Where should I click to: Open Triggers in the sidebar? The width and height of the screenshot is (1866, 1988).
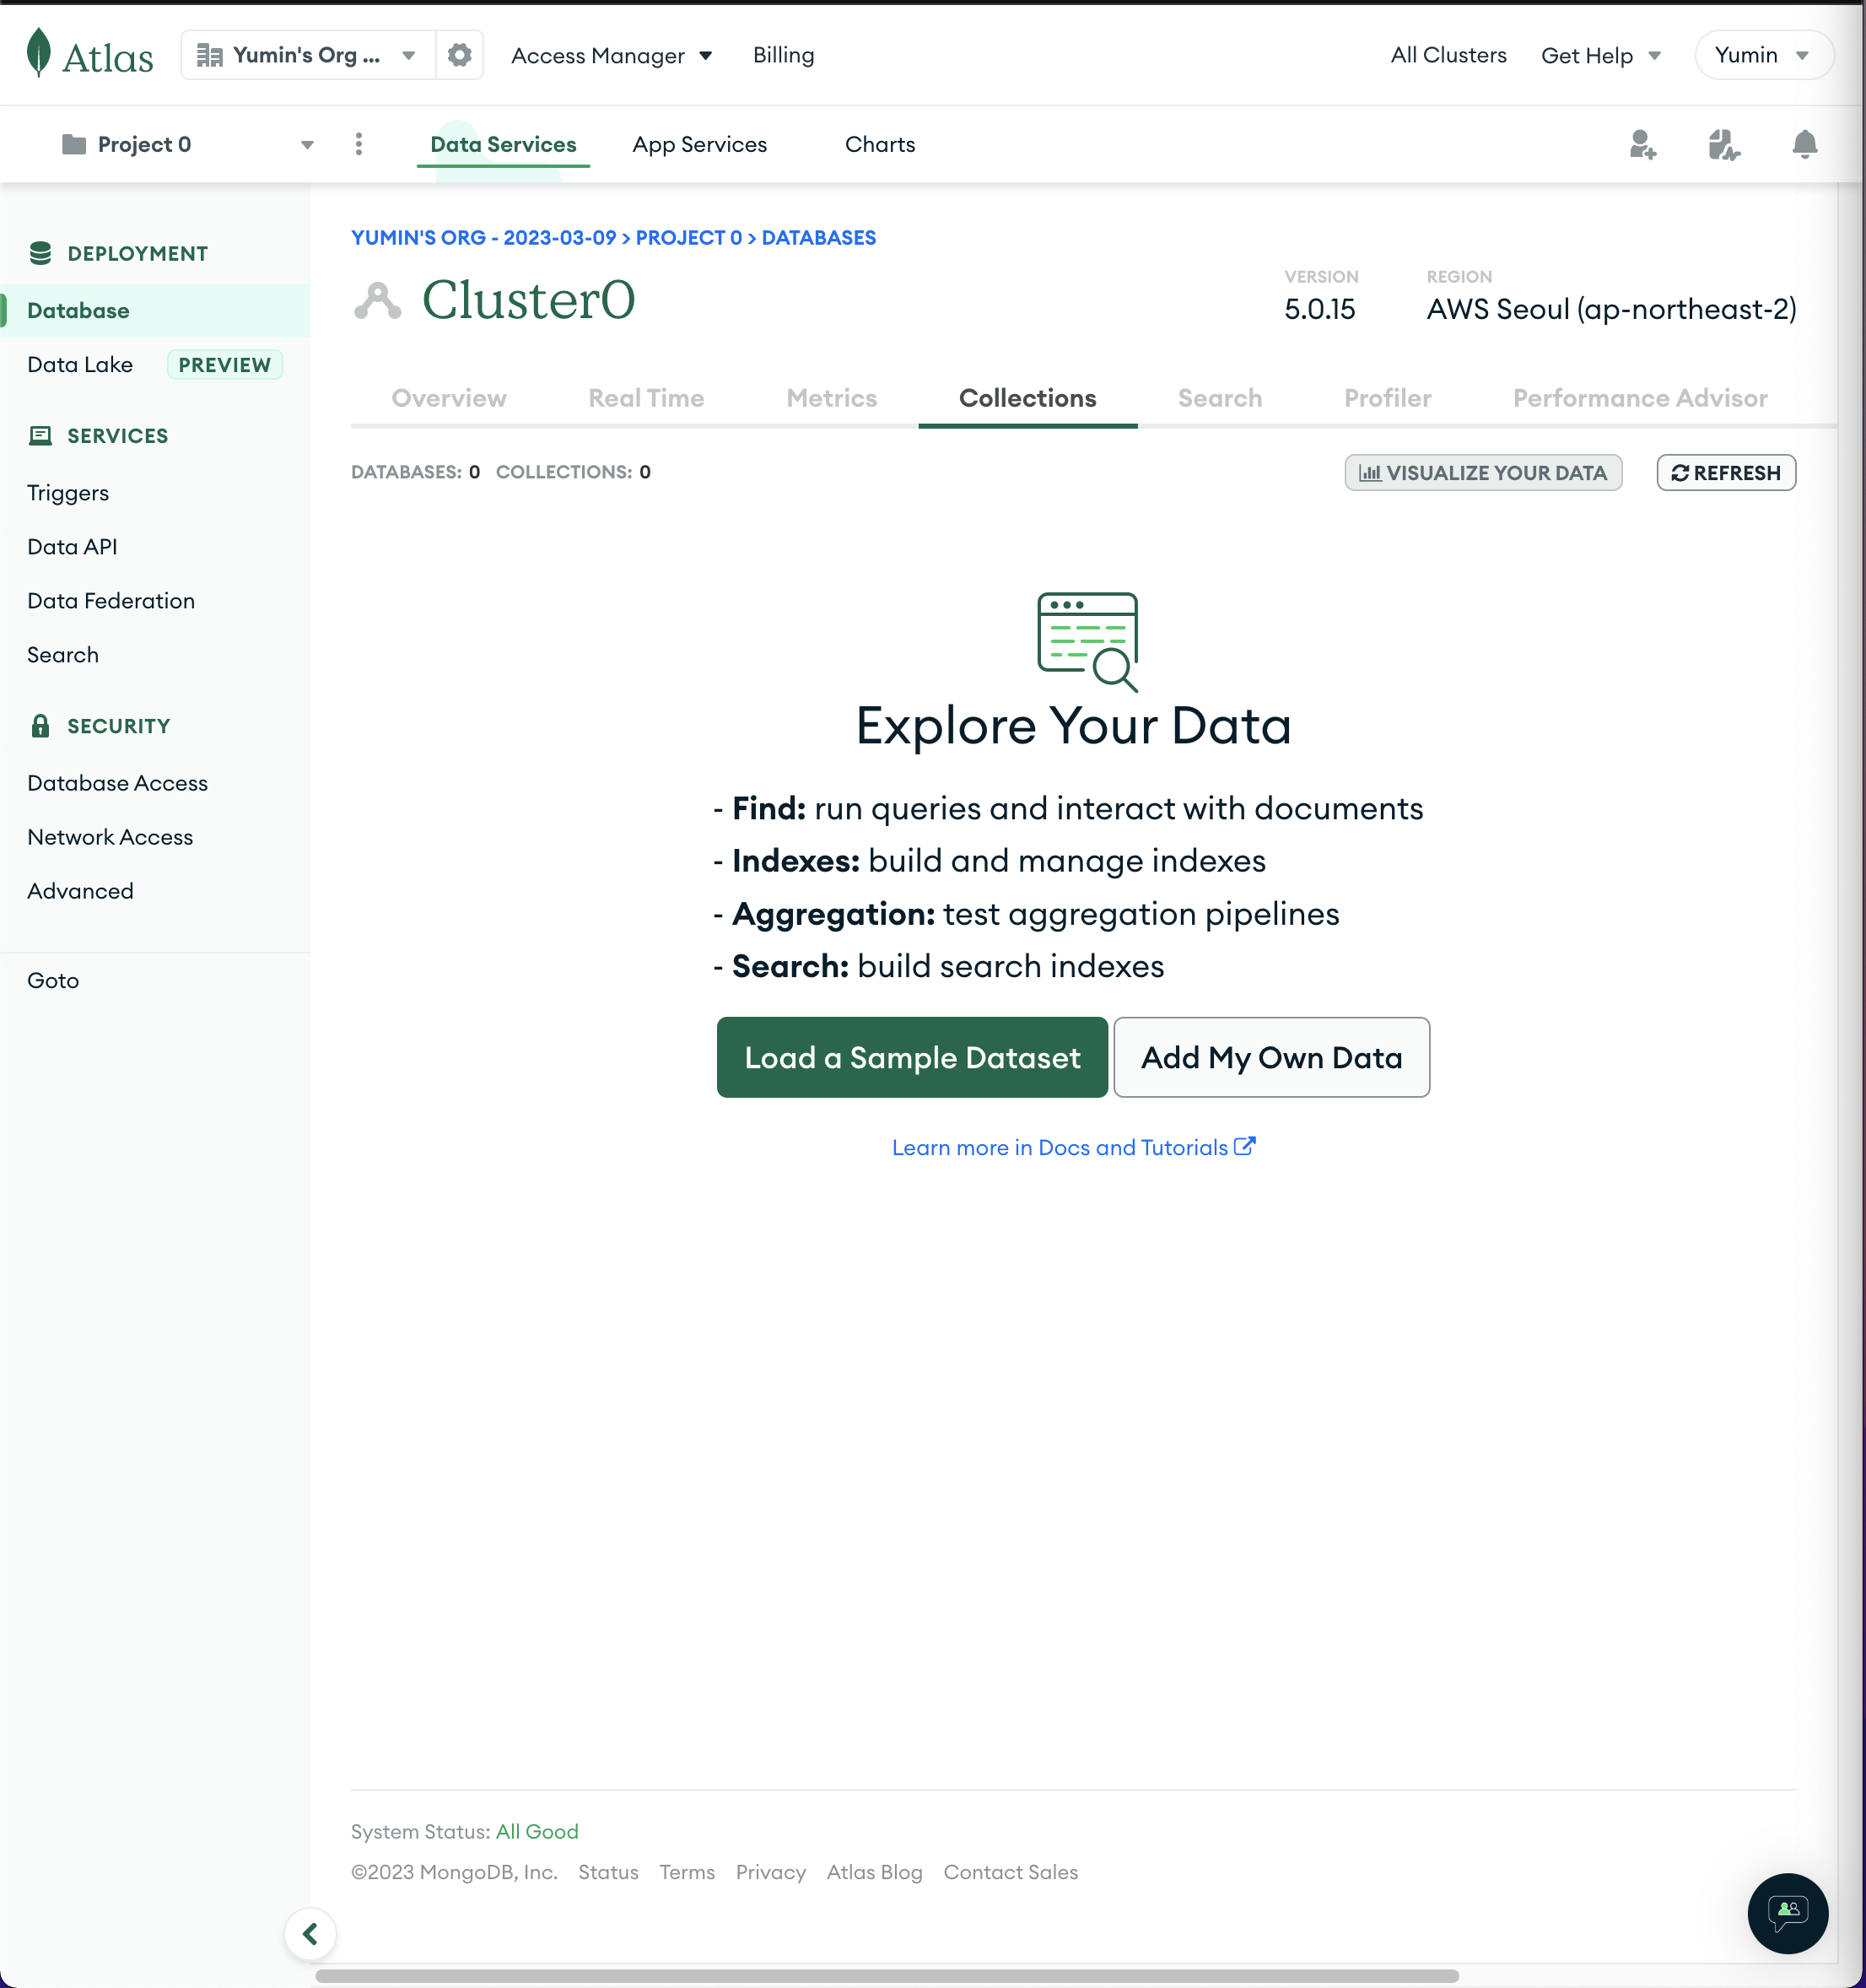[68, 493]
